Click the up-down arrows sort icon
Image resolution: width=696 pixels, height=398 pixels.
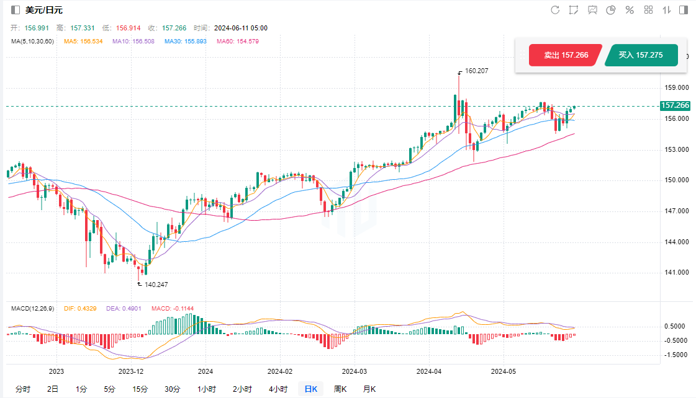(x=667, y=10)
